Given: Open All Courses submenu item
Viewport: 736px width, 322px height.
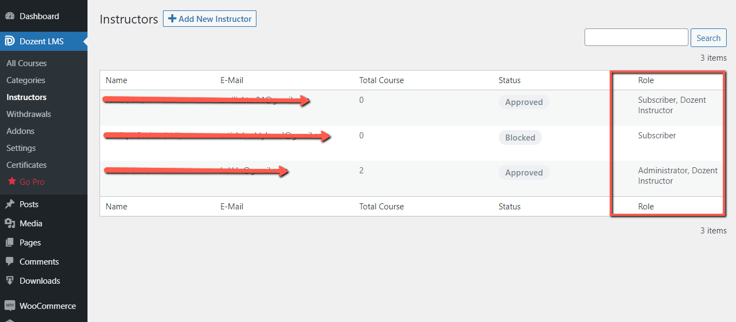Looking at the screenshot, I should pos(27,63).
